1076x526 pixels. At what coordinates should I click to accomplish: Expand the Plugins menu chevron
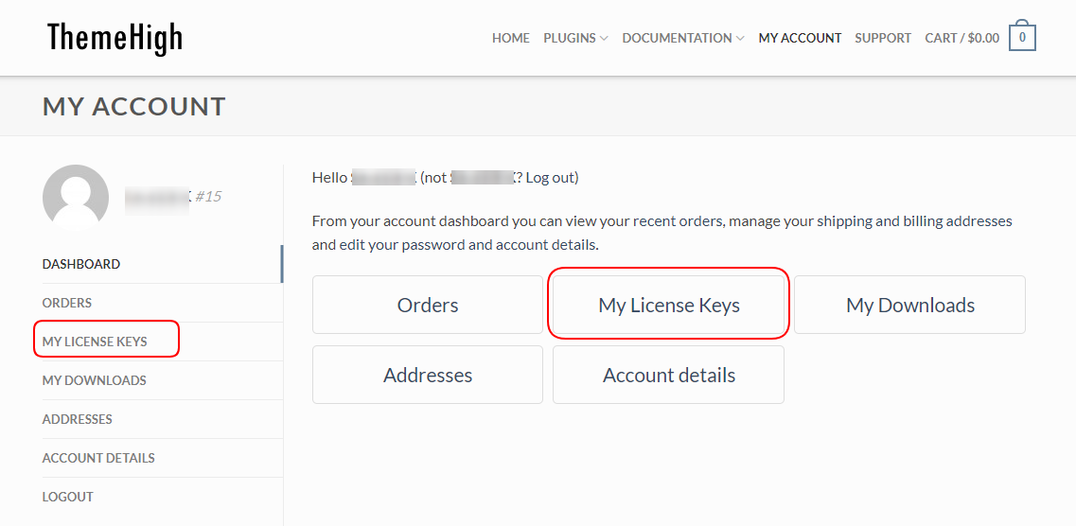click(604, 39)
